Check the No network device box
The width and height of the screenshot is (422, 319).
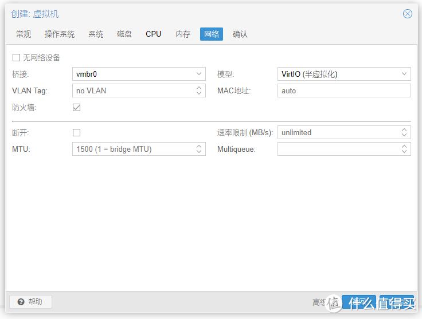click(x=16, y=58)
